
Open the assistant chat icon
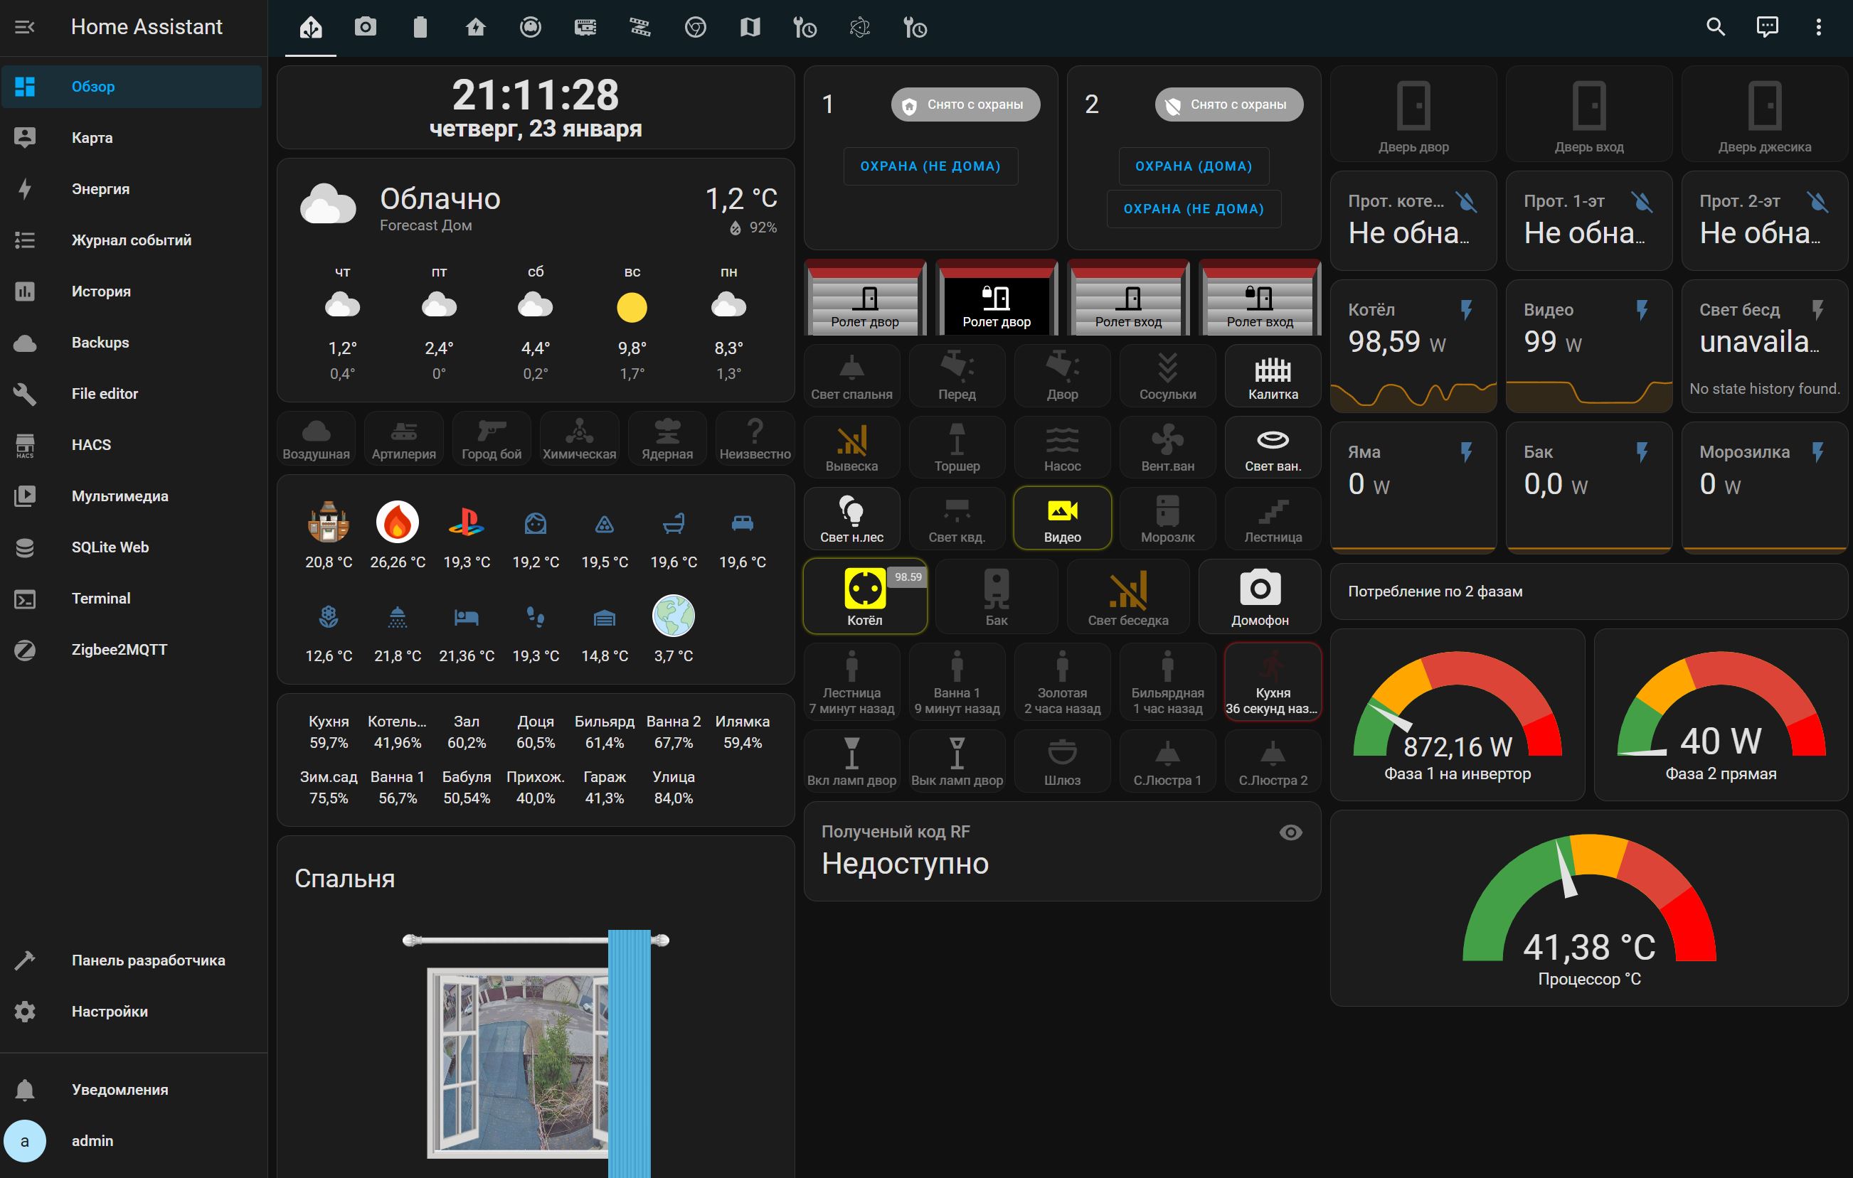click(x=1767, y=28)
